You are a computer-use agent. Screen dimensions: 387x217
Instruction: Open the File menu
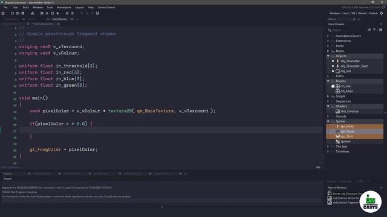tap(5, 7)
